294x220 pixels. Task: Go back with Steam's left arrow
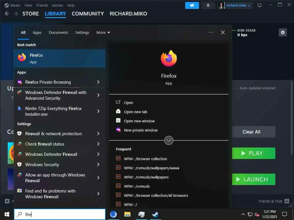coord(7,13)
